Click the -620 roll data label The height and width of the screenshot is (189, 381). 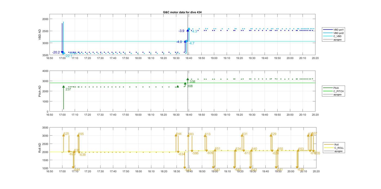[275, 153]
